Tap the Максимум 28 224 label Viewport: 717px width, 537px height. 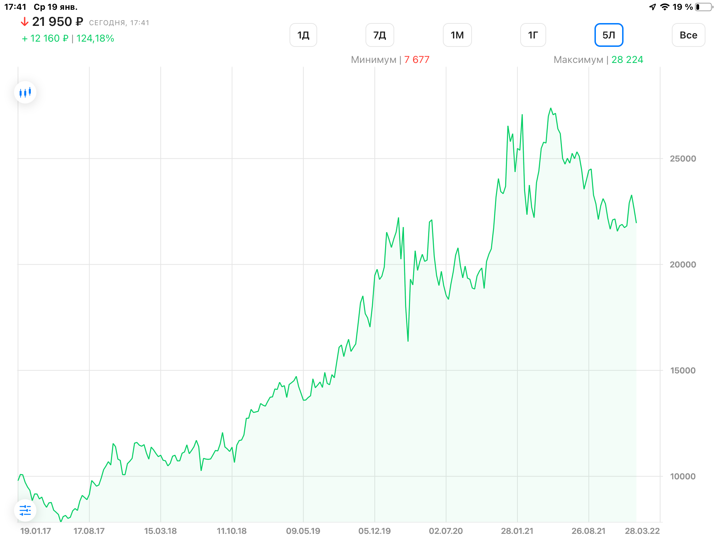(x=598, y=60)
